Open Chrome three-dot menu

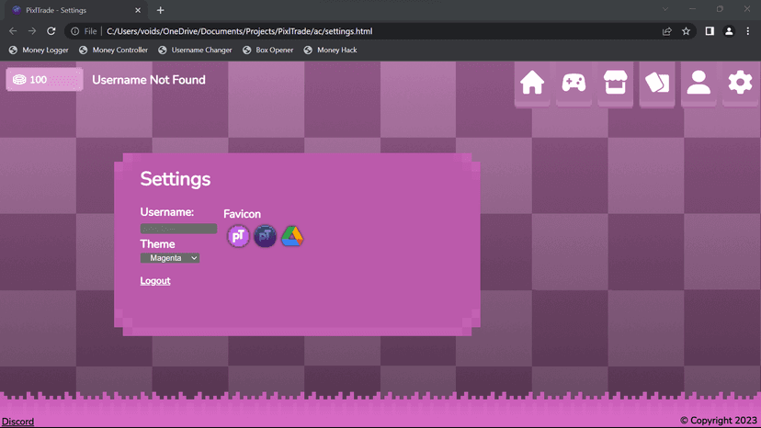pyautogui.click(x=748, y=31)
